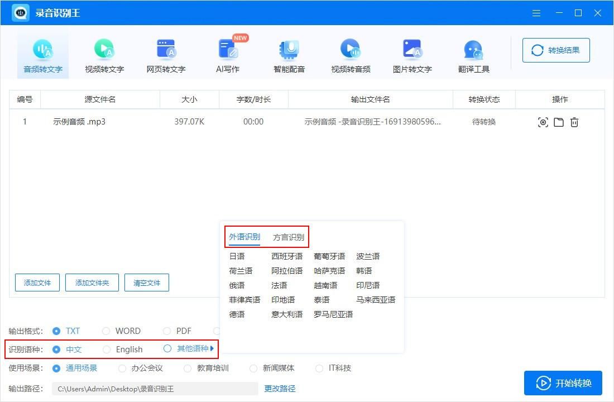Image resolution: width=614 pixels, height=402 pixels.
Task: Delete the 示例音频 .mp3 row
Action: tap(574, 122)
